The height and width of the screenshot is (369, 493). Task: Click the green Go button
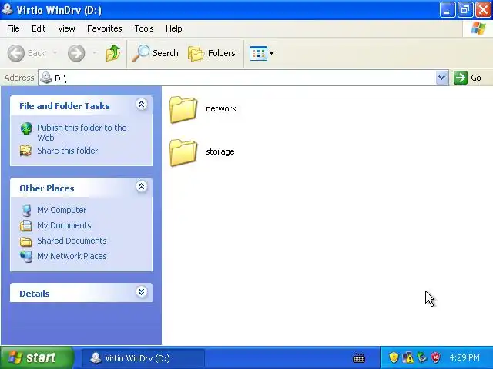pos(468,78)
